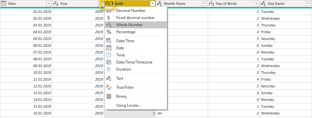The width and height of the screenshot is (312, 118).
Task: Select date cell 10.01.2019
Action: 26,73
